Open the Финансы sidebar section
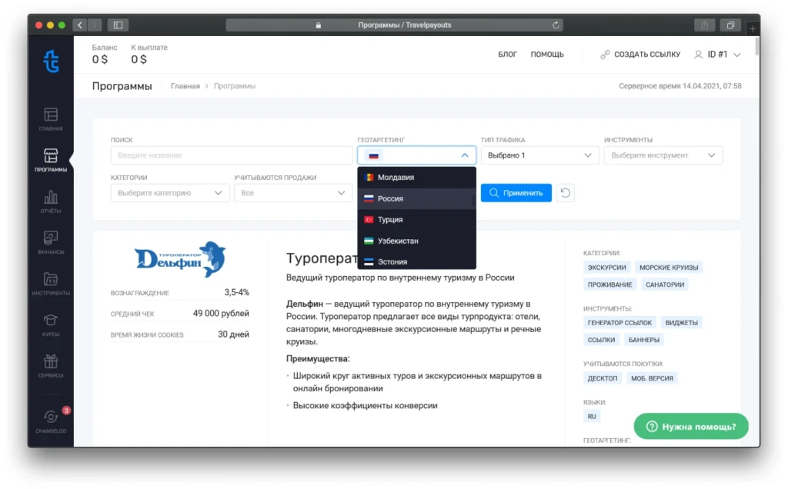 click(51, 242)
